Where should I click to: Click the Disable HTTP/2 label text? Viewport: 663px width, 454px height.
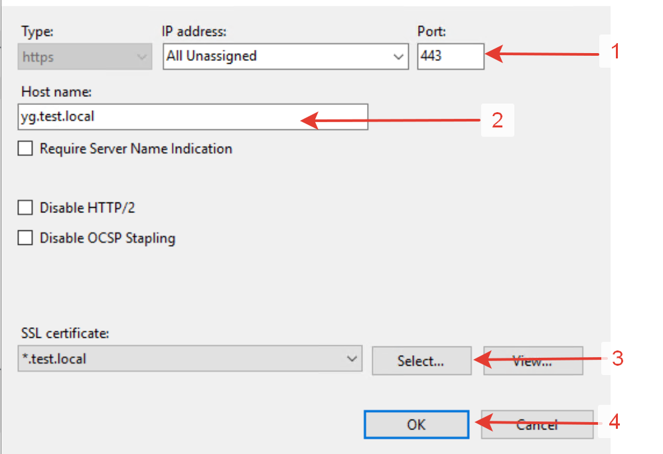click(x=87, y=208)
